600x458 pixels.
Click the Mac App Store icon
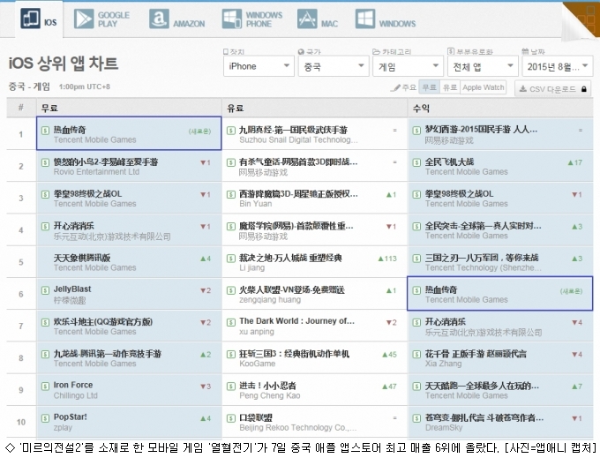tap(307, 19)
